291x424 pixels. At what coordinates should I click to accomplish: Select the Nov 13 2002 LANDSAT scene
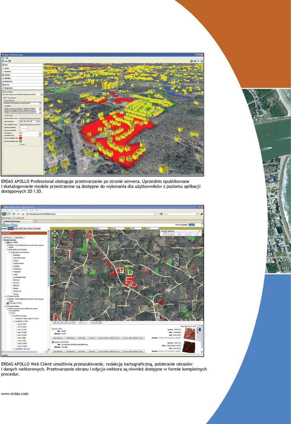pos(22,330)
